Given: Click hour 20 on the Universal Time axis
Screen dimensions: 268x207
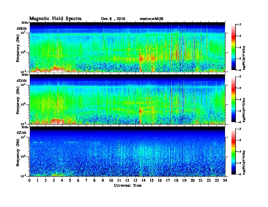Looking at the screenshot, I should tap(193, 181).
